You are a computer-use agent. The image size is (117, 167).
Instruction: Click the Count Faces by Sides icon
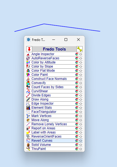tap(28, 87)
